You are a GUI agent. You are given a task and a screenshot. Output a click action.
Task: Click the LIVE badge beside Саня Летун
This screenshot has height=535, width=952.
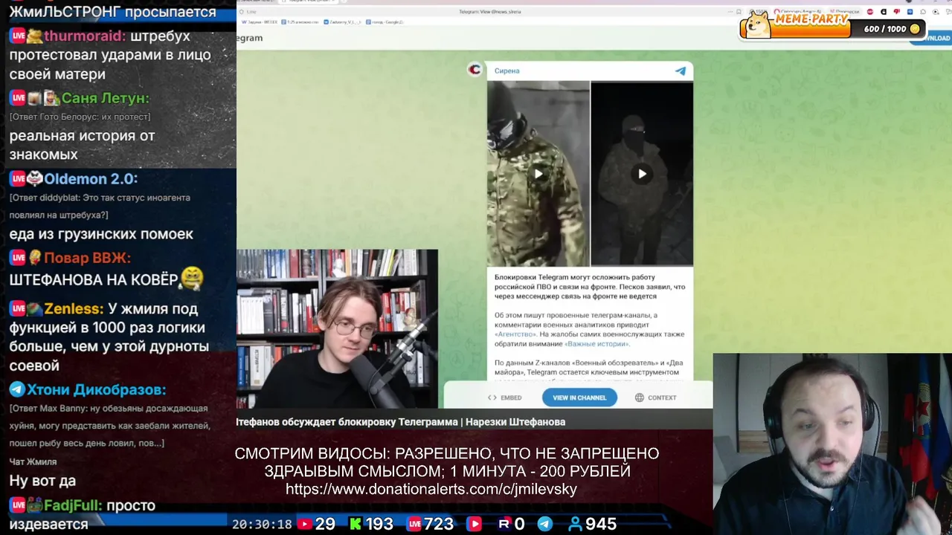click(18, 97)
